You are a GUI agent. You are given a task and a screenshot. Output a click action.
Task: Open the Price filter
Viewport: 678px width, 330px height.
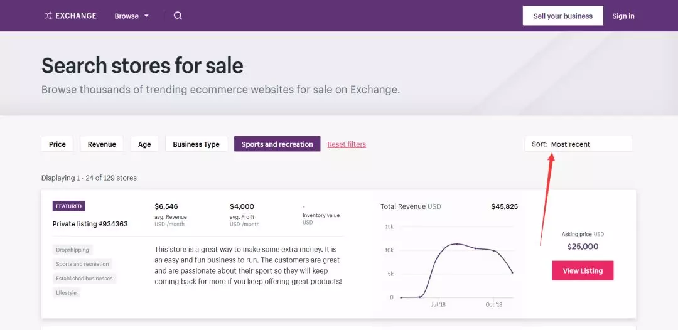point(57,144)
